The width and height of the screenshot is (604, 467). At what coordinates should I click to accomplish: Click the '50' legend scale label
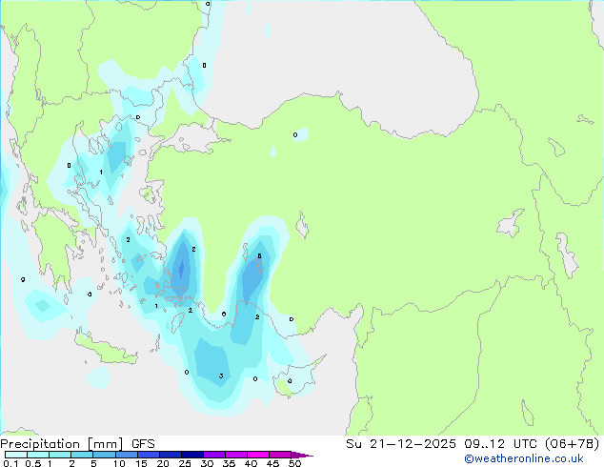tap(294, 463)
